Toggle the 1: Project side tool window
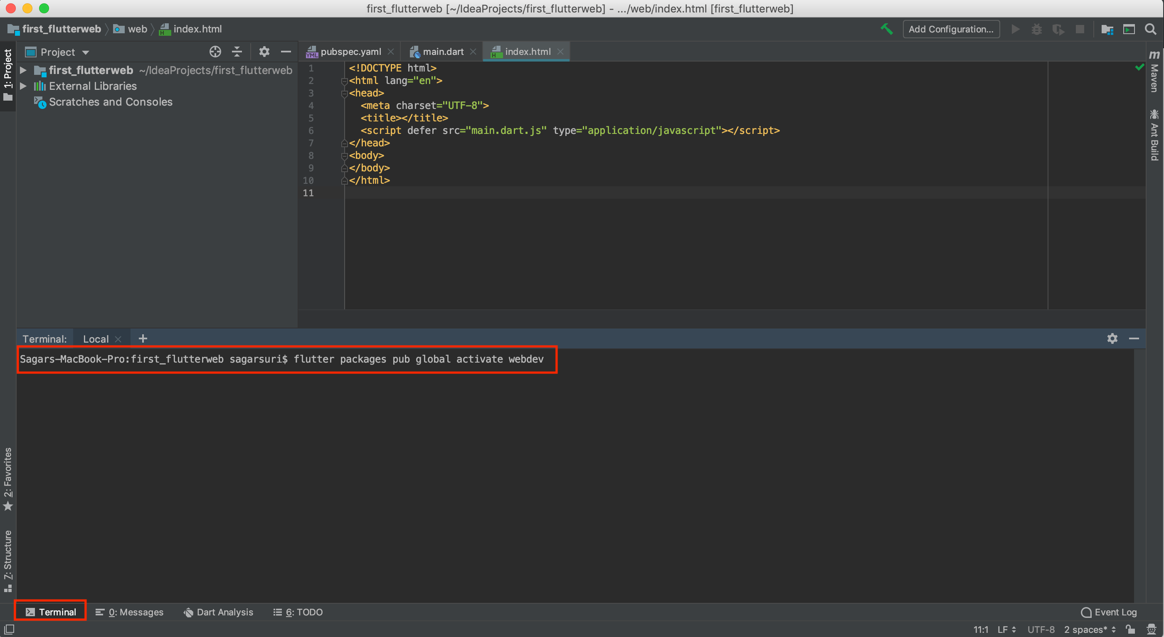The width and height of the screenshot is (1164, 637). pos(7,75)
